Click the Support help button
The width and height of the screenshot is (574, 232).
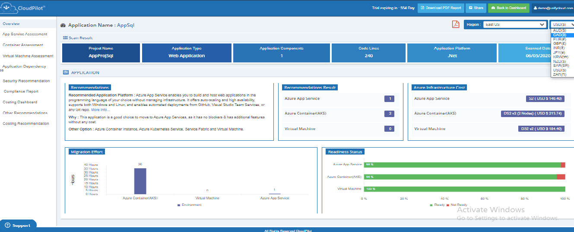(18, 226)
